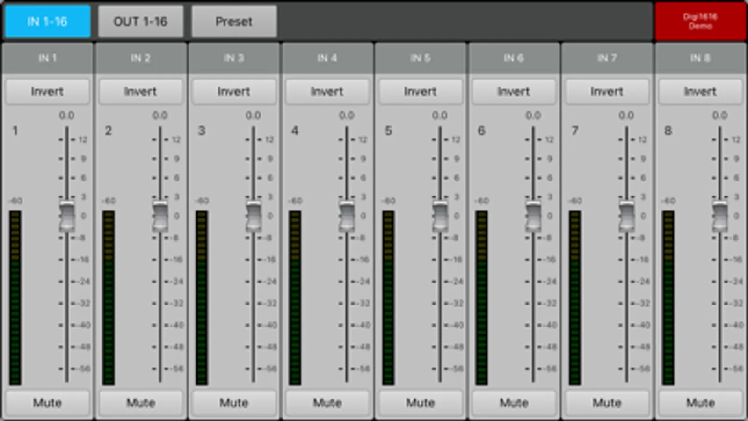
Task: Click the level meter on channel 1
Action: point(15,298)
